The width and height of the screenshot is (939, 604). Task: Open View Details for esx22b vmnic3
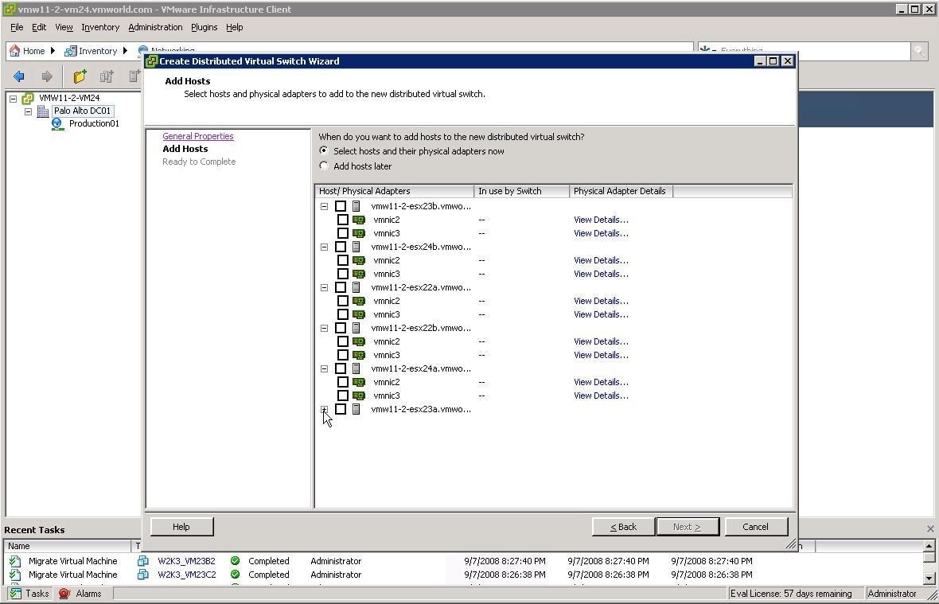pos(601,355)
